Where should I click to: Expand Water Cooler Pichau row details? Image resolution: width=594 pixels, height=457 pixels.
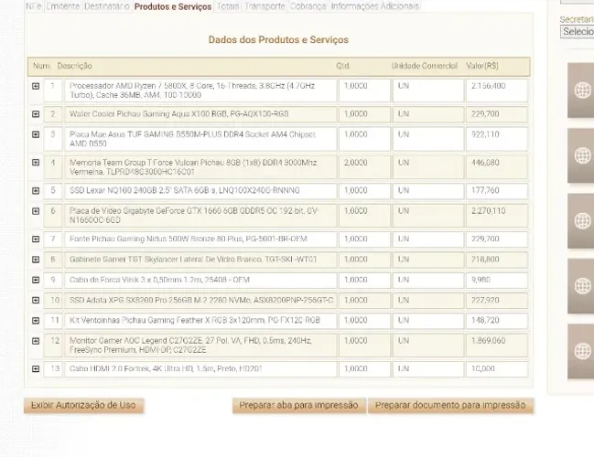(36, 114)
